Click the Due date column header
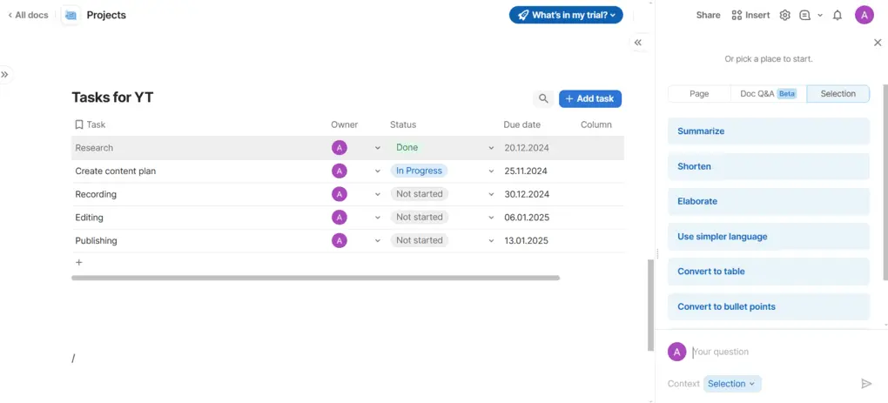Image resolution: width=888 pixels, height=403 pixels. pyautogui.click(x=521, y=124)
